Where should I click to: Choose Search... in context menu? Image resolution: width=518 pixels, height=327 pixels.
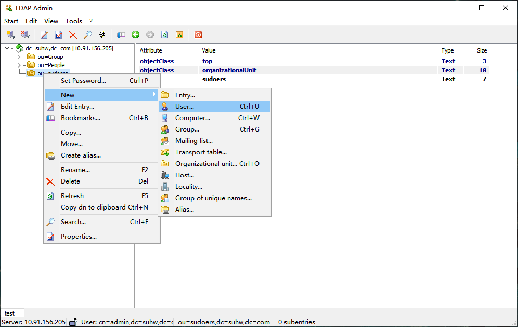[x=102, y=222]
